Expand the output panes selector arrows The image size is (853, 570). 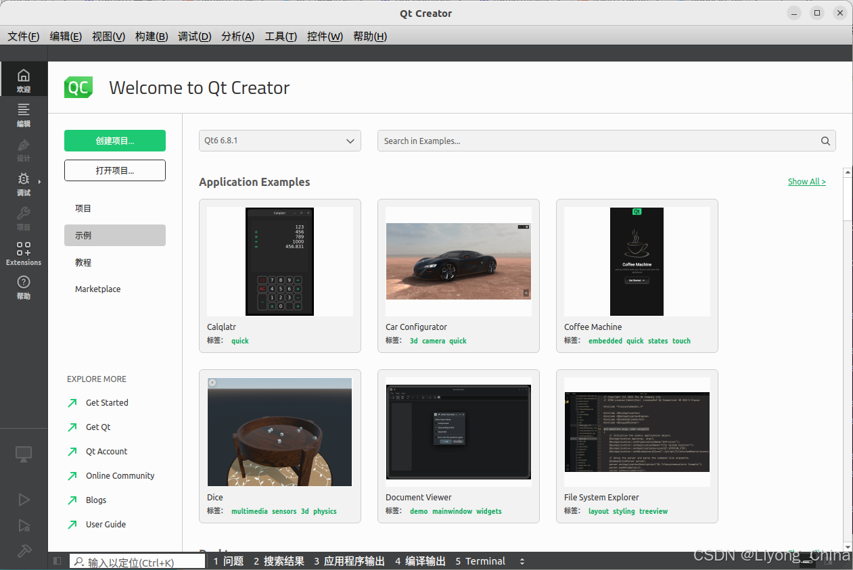(522, 561)
